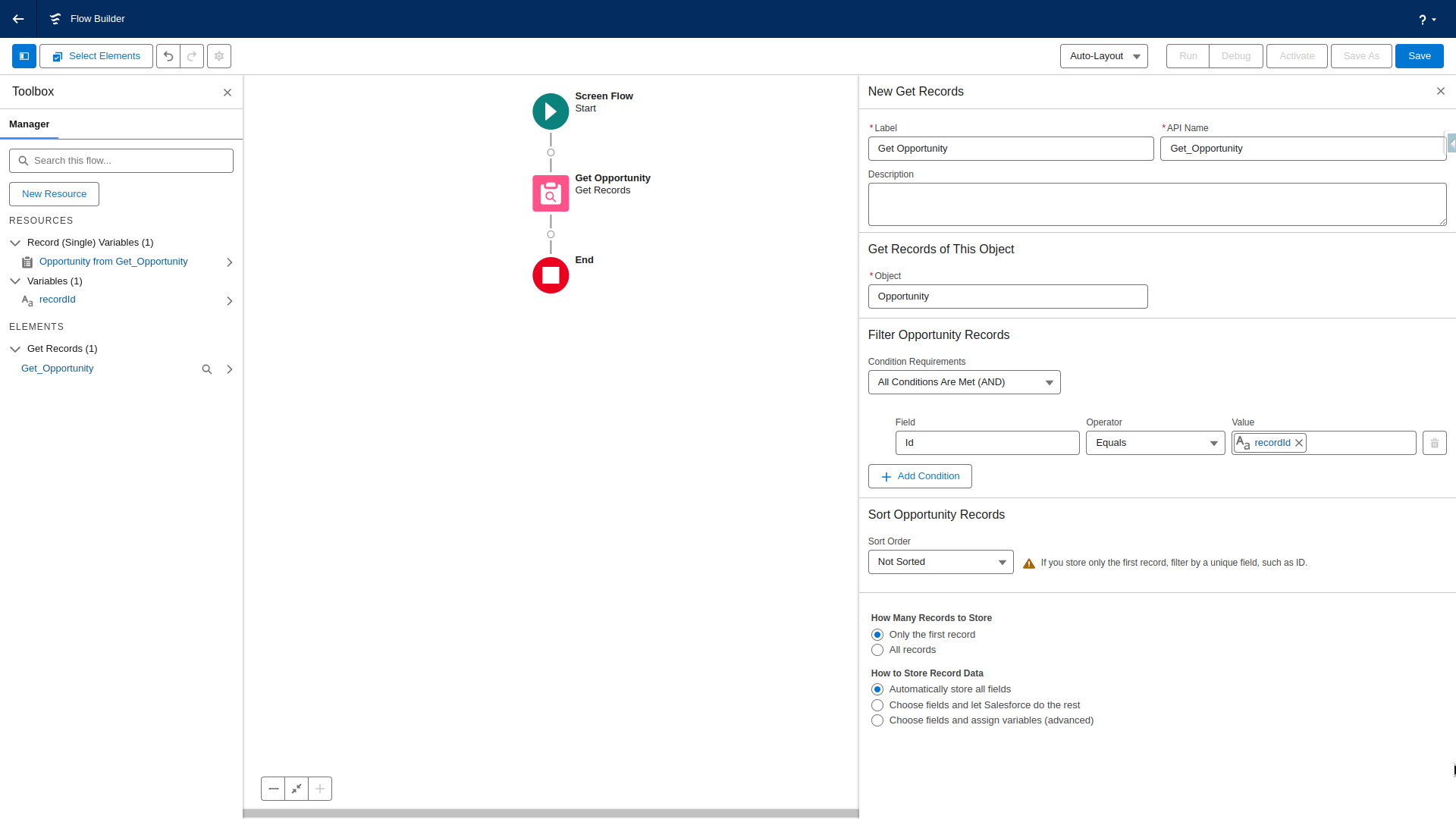Image resolution: width=1456 pixels, height=819 pixels.
Task: Toggle the toolbox panel icon
Action: pyautogui.click(x=24, y=56)
